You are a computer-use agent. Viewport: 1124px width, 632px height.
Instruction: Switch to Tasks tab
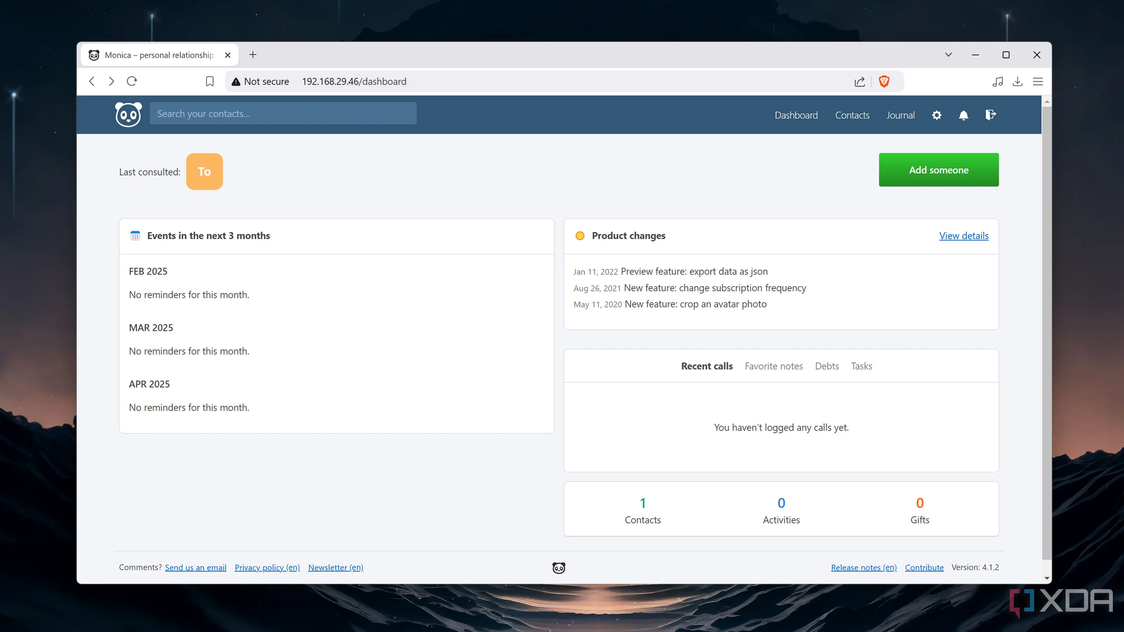[x=861, y=366]
